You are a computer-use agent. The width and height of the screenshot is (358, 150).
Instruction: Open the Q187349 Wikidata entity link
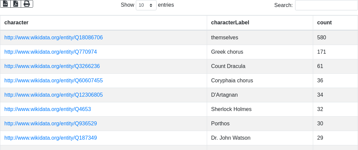(51, 138)
